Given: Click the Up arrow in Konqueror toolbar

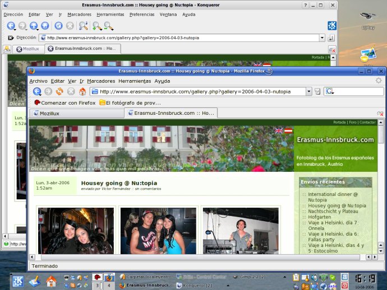Looking at the screenshot, I should [34, 26].
